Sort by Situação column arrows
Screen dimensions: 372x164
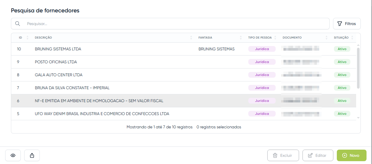point(352,38)
